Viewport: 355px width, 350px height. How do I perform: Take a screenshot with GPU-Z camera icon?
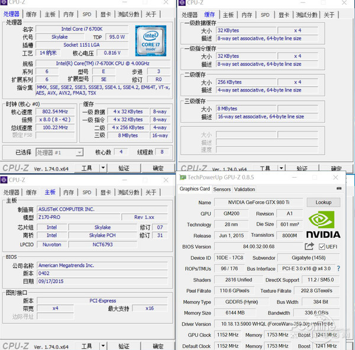pyautogui.click(x=339, y=188)
